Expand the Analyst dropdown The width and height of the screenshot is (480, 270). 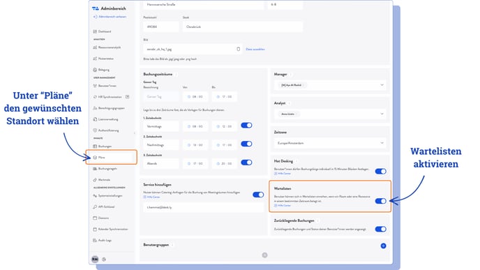(x=382, y=114)
